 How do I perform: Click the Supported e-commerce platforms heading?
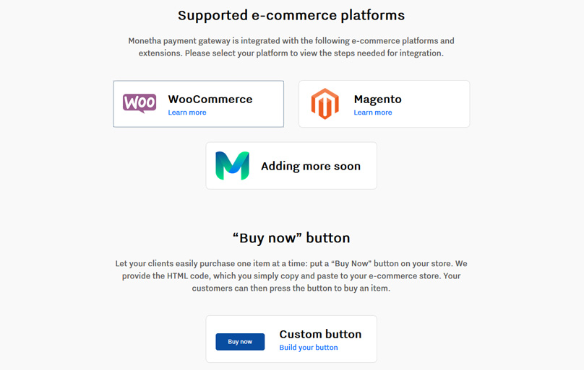[291, 15]
